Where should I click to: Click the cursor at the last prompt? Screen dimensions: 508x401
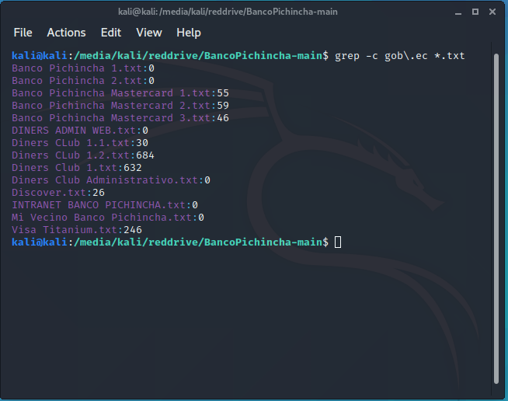pos(338,242)
